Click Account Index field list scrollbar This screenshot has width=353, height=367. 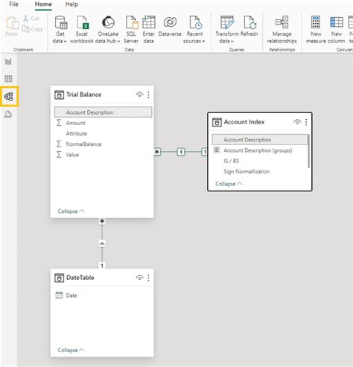309,151
